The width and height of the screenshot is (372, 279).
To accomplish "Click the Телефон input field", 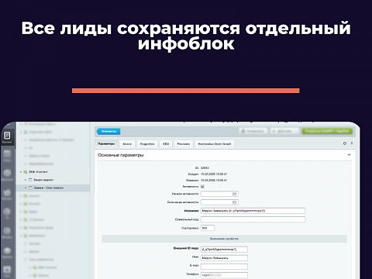I will (x=224, y=275).
